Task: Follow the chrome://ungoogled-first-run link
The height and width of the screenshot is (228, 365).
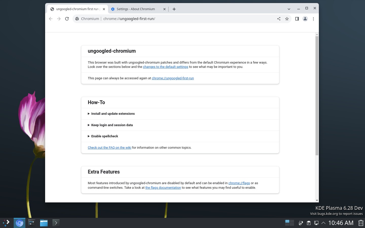Action: coord(173,78)
